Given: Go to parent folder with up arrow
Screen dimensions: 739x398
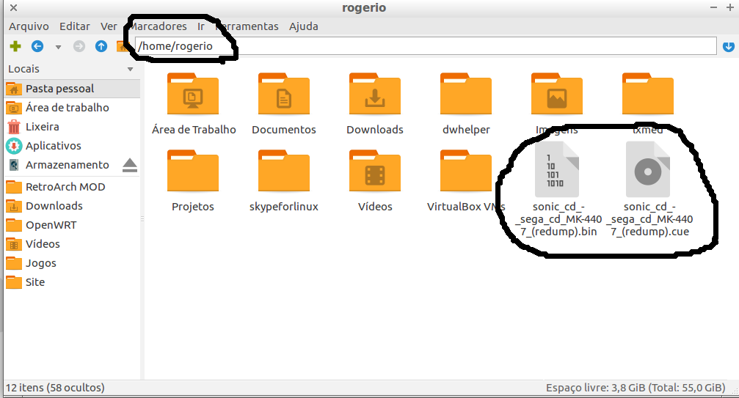Looking at the screenshot, I should point(101,47).
